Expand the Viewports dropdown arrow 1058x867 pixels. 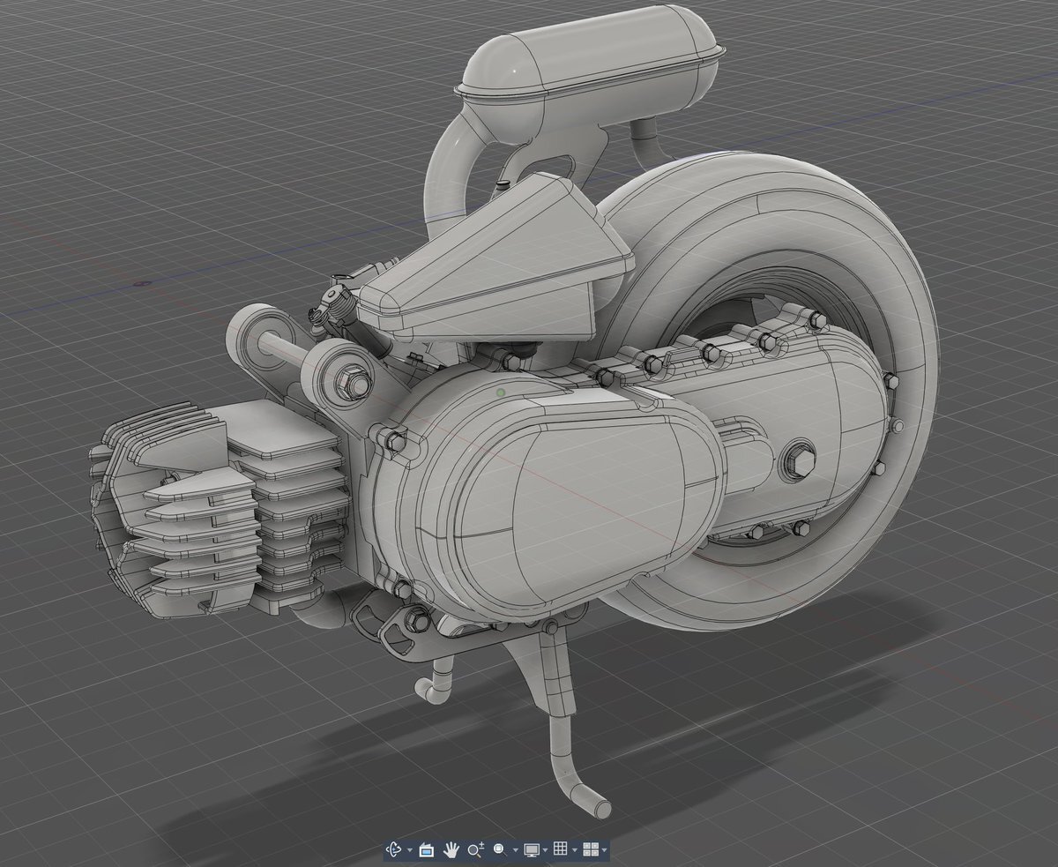click(x=604, y=850)
